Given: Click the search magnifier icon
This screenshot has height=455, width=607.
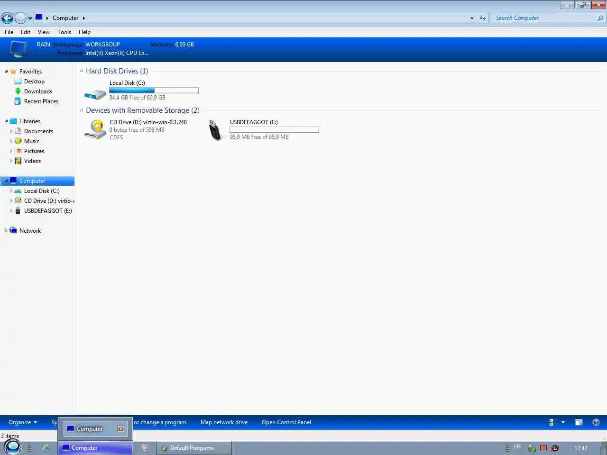Looking at the screenshot, I should (x=600, y=18).
